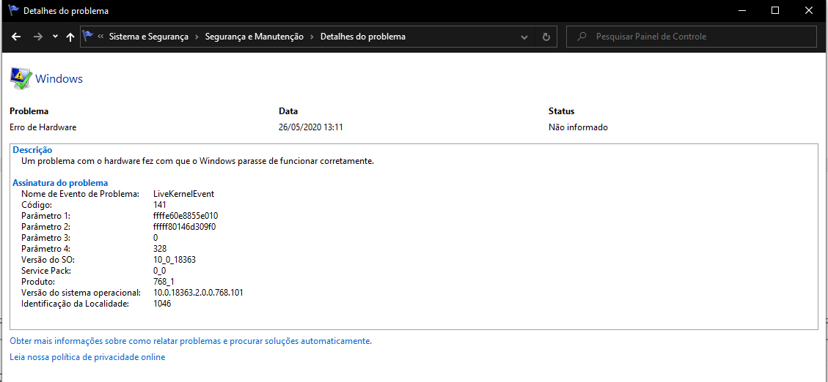Open Segurança e Manutenção breadcrumb
This screenshot has height=382, width=828.
pyautogui.click(x=254, y=37)
